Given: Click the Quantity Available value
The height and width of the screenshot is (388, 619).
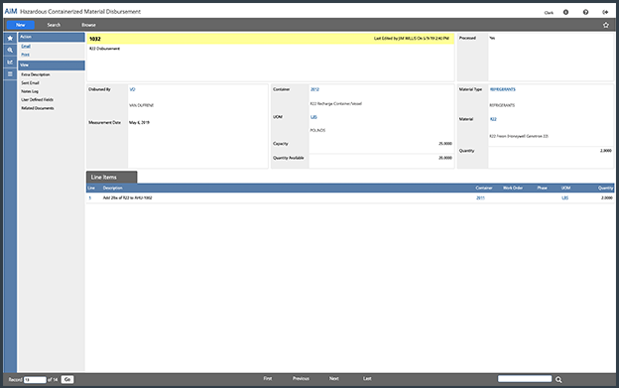Looking at the screenshot, I should (445, 158).
